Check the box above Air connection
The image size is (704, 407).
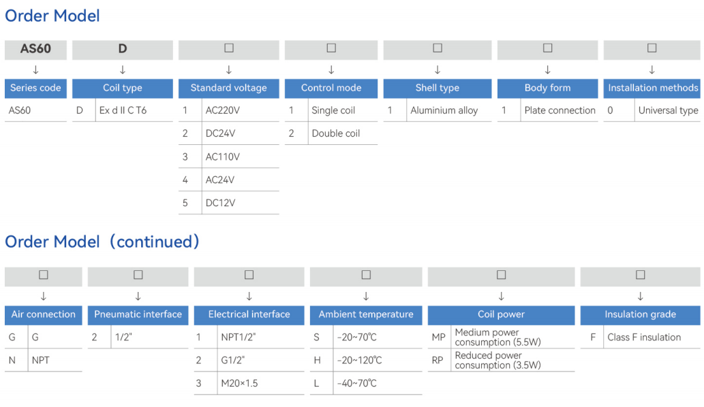(44, 275)
